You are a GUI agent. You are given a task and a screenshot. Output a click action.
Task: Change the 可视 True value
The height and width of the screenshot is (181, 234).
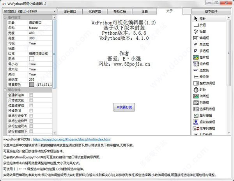[x=40, y=43]
